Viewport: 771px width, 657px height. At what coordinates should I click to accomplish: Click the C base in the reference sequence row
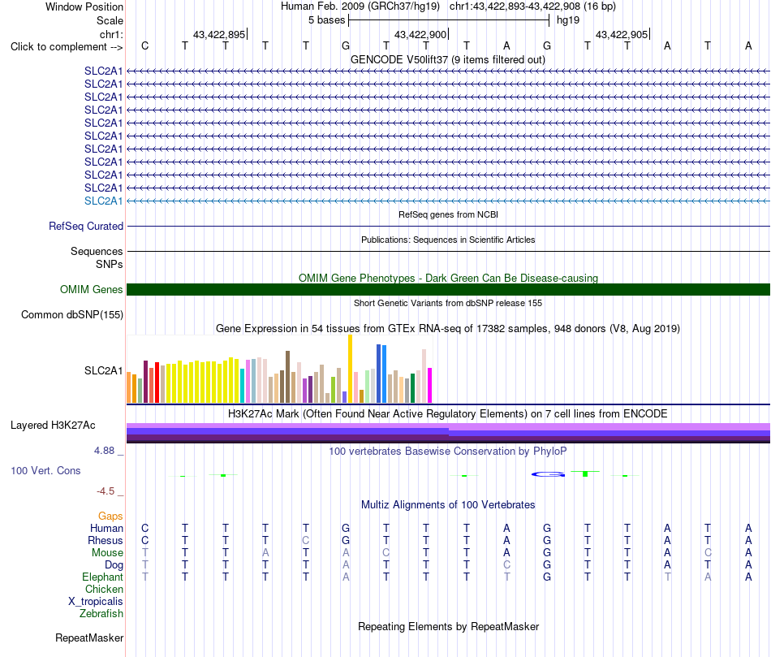tap(144, 45)
